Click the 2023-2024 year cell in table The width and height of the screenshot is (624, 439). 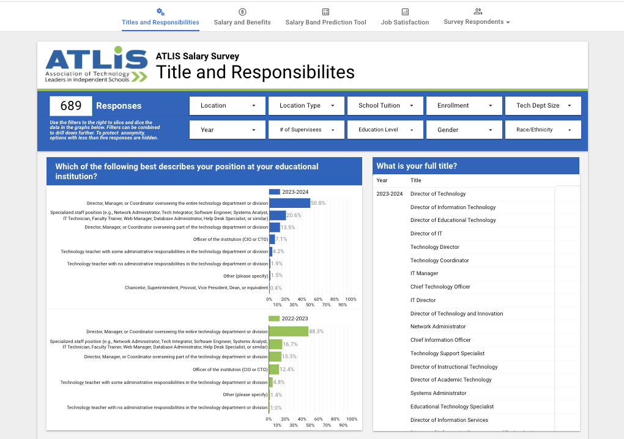click(389, 194)
